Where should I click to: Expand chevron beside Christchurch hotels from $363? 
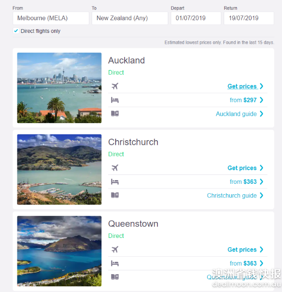tap(261, 182)
